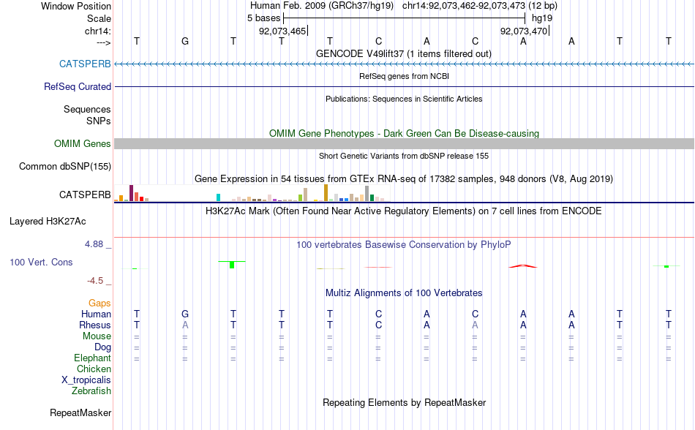695x430 pixels.
Task: Click the chr14: base position label
Action: click(97, 31)
